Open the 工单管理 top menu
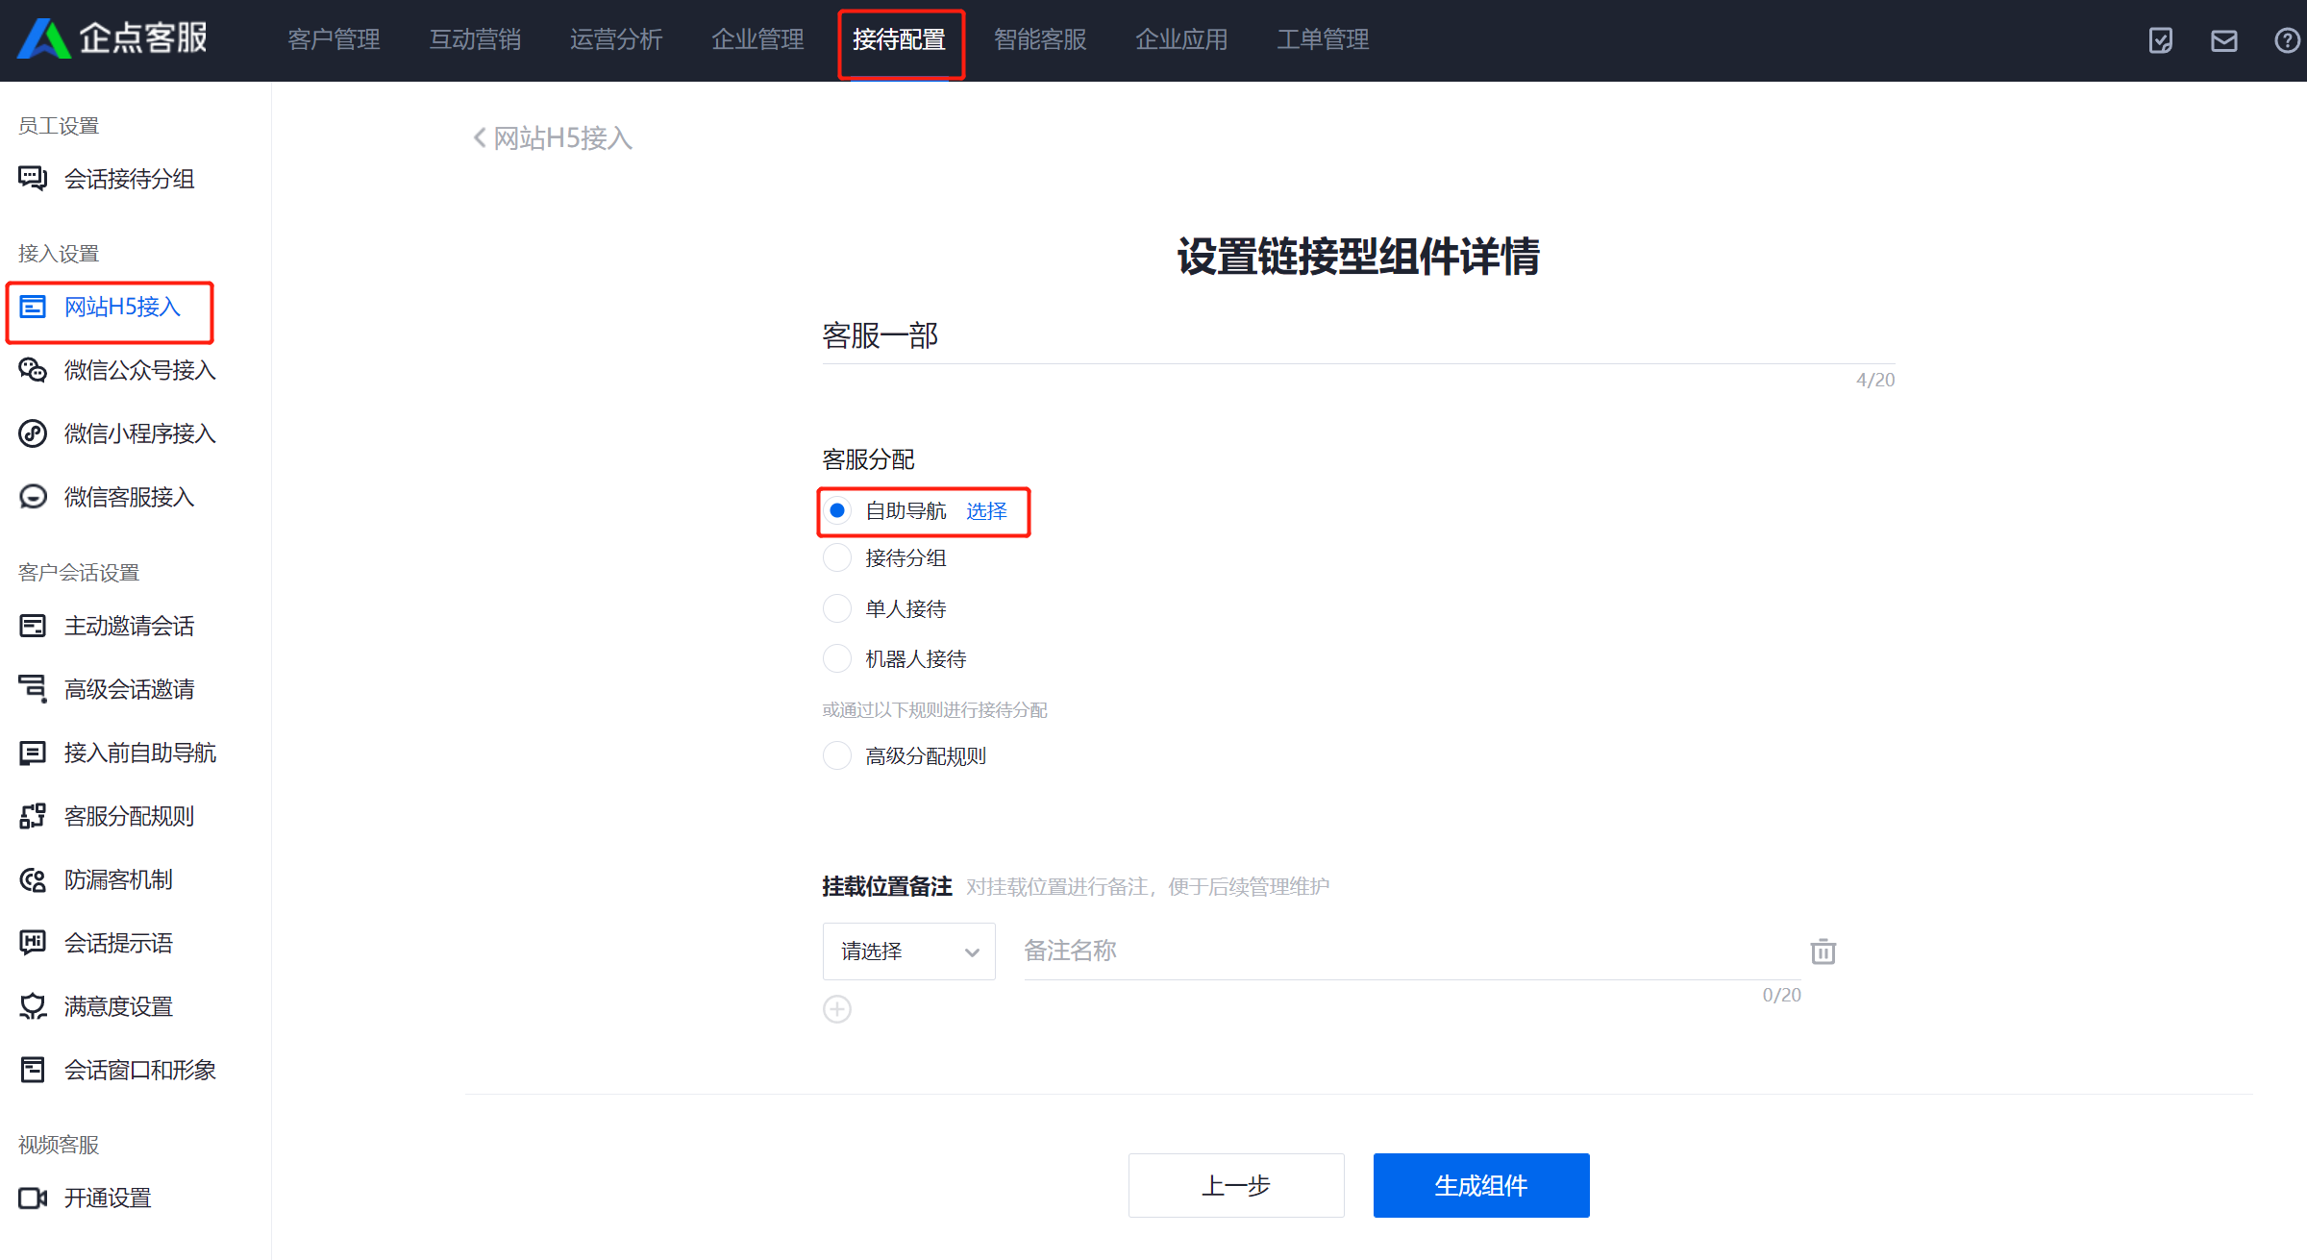 (x=1323, y=39)
